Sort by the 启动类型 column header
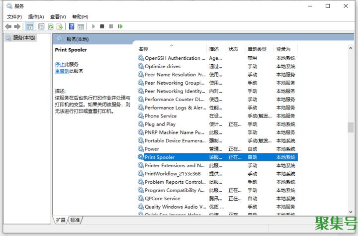 257,49
